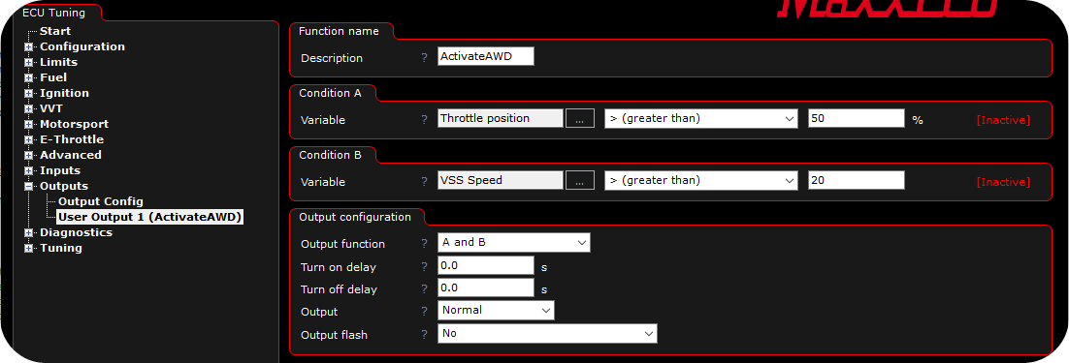Image resolution: width=1069 pixels, height=363 pixels.
Task: Expand the Ignition tree node
Action: 29,94
